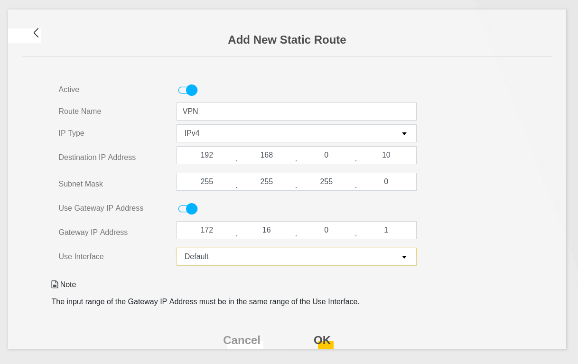
Task: Click the Gateway IP range note sentence
Action: pyautogui.click(x=205, y=302)
